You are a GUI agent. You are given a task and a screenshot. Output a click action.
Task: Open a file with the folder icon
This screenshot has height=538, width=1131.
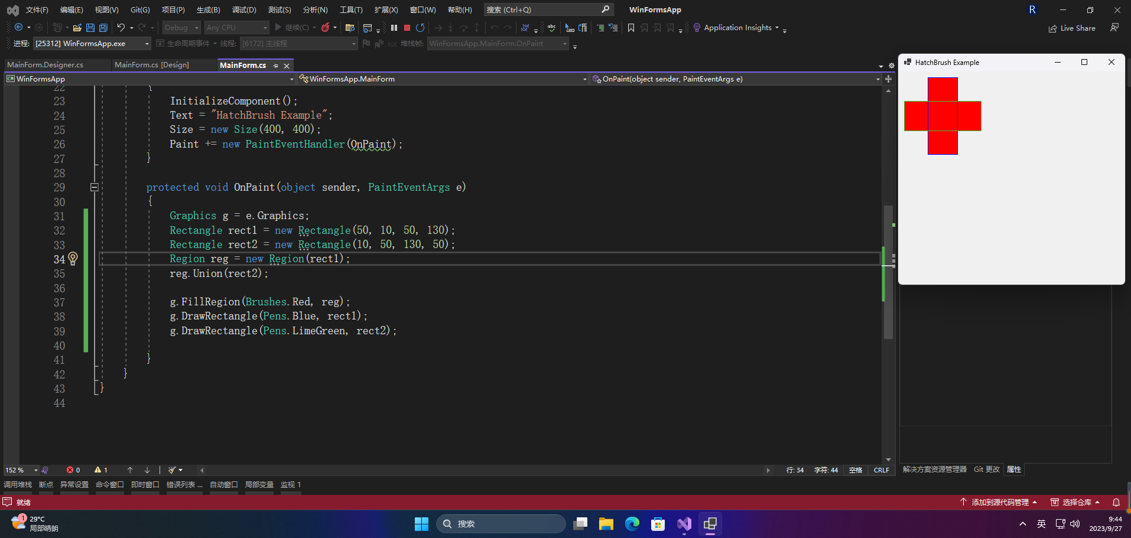pyautogui.click(x=77, y=27)
